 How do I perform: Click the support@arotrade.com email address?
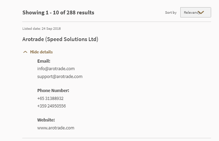point(60,76)
